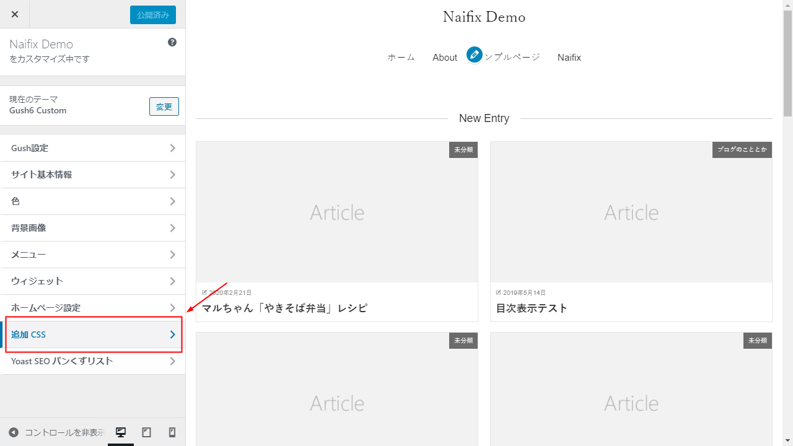
Task: Open the マルちゃん「やきそば弁当」レシピ article title
Action: (x=285, y=308)
